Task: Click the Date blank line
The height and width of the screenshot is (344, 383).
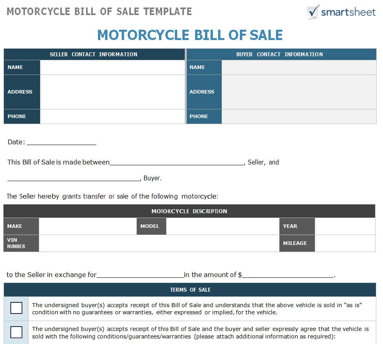Action: coord(61,143)
